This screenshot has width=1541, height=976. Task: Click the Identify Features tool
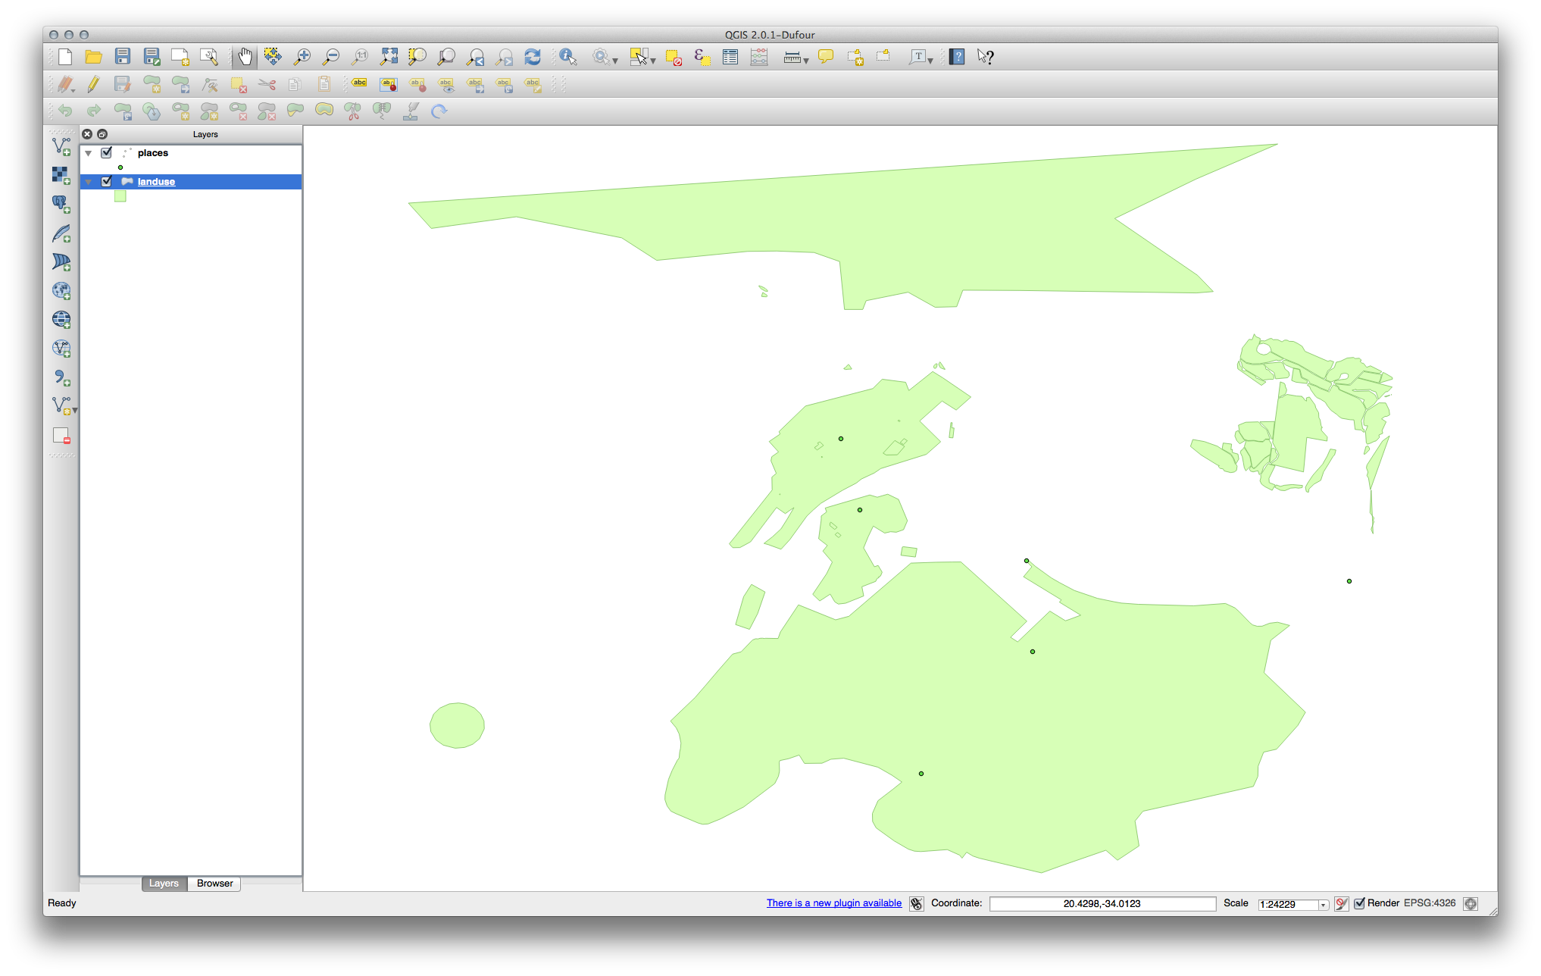click(567, 57)
